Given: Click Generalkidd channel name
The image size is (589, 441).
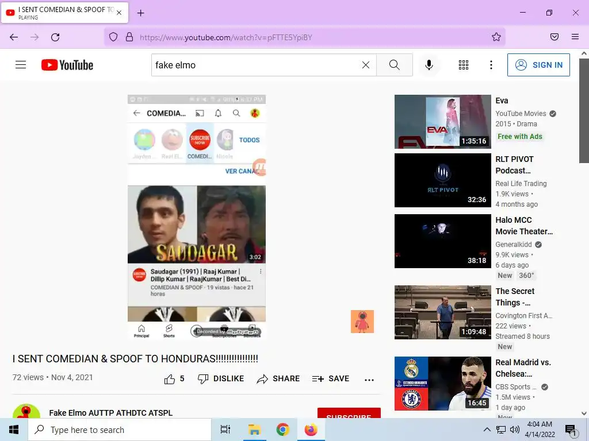Looking at the screenshot, I should pos(514,245).
